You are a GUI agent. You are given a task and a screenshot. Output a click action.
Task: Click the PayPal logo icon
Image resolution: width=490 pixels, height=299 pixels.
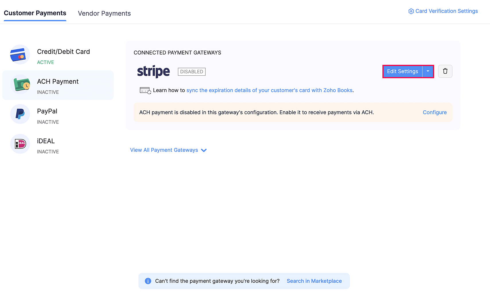tap(20, 114)
